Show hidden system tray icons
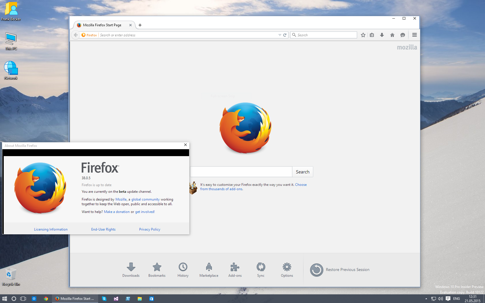Image resolution: width=485 pixels, height=303 pixels. [x=426, y=299]
